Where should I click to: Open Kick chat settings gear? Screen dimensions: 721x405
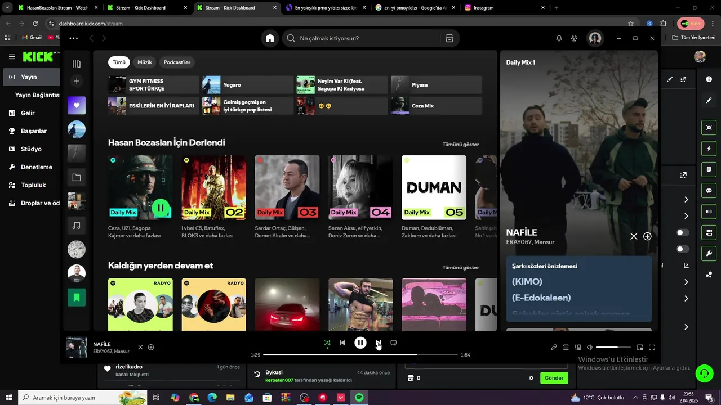point(531,378)
